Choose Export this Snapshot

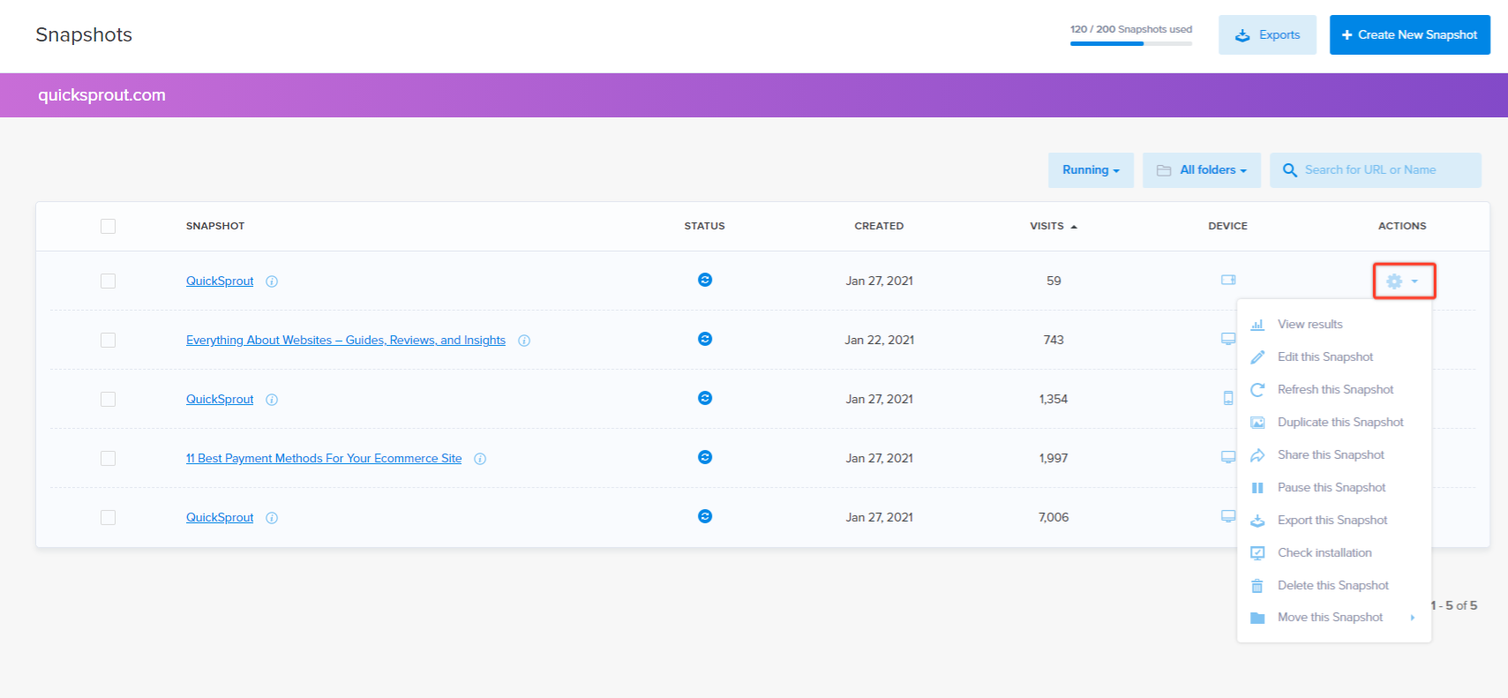pyautogui.click(x=1332, y=521)
